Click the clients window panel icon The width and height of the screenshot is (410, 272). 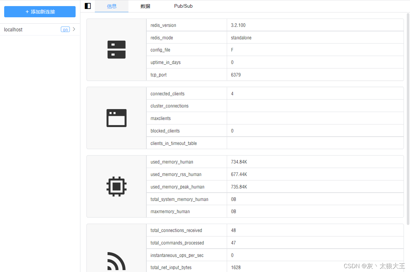(x=117, y=118)
